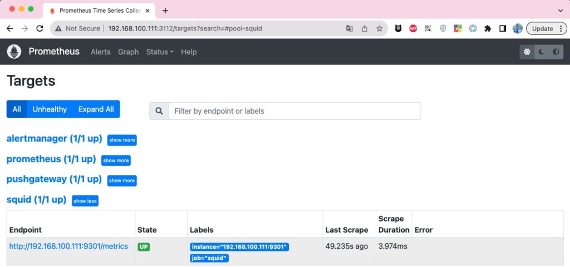
Task: Select the auto contrast theme toggle
Action: 556,52
